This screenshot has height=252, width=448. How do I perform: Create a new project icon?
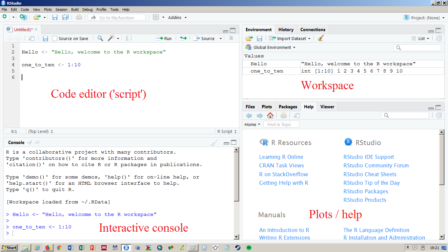(23, 17)
